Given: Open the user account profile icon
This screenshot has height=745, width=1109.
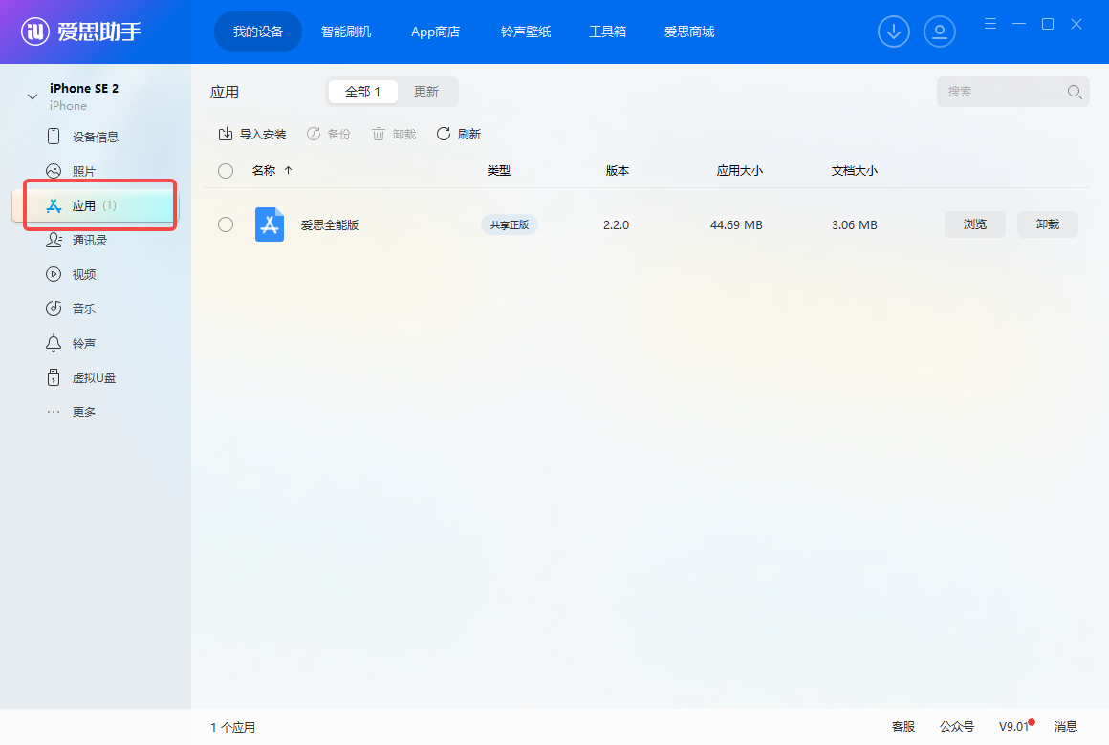Looking at the screenshot, I should tap(940, 32).
